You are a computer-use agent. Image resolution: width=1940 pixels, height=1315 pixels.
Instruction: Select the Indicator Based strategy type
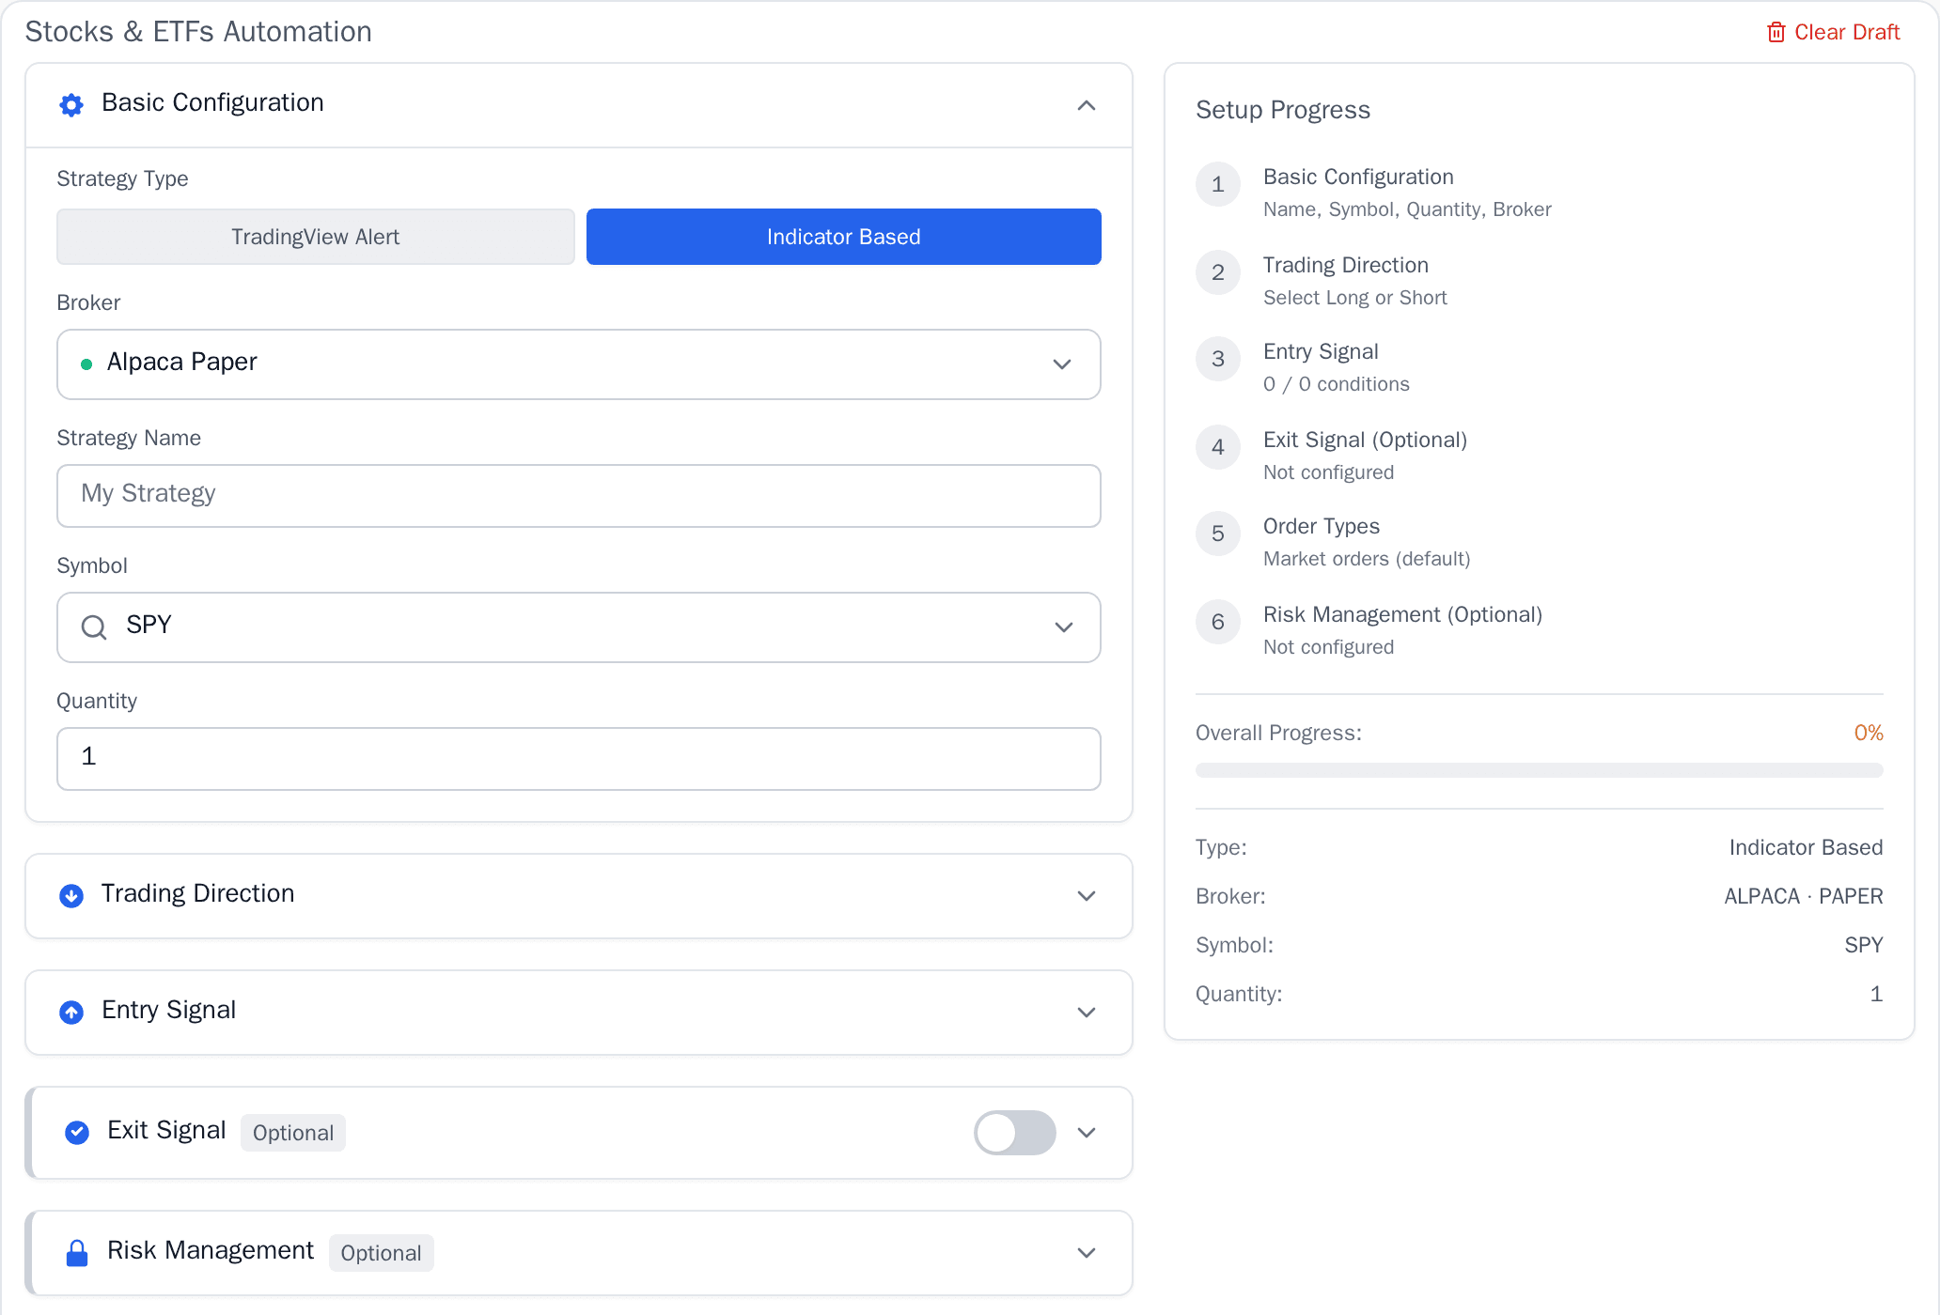point(844,237)
